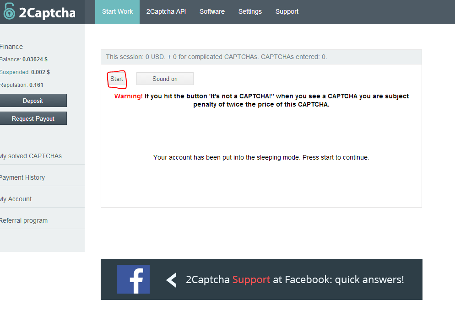Click the Facebook logo icon in banner
This screenshot has height=316, width=455.
point(133,279)
